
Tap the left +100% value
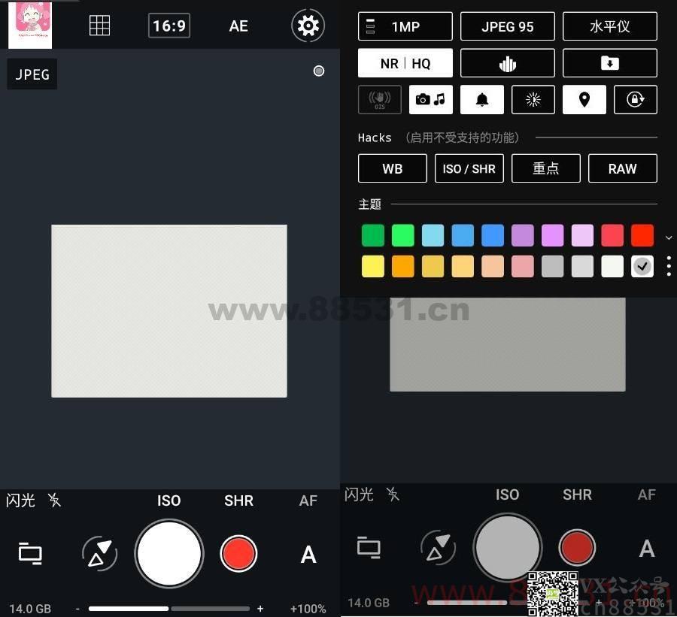pyautogui.click(x=308, y=609)
